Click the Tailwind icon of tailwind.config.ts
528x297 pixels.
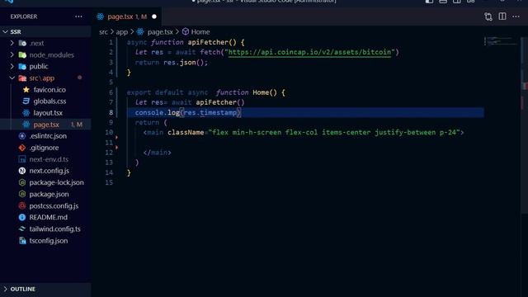click(x=22, y=229)
